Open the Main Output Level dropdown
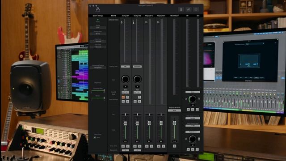This screenshot has width=286, height=161. tap(193, 126)
